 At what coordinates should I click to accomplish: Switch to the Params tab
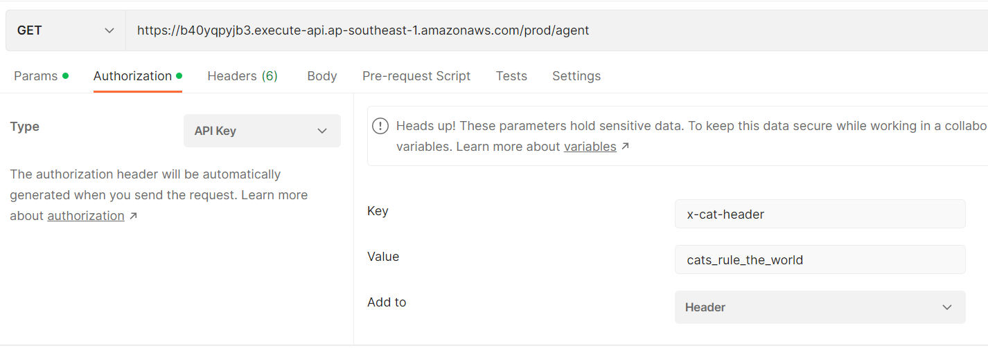tap(36, 76)
